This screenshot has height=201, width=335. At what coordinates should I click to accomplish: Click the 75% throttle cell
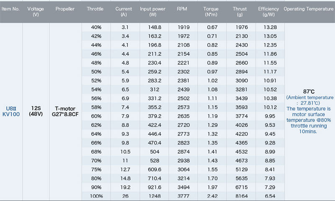pos(96,169)
